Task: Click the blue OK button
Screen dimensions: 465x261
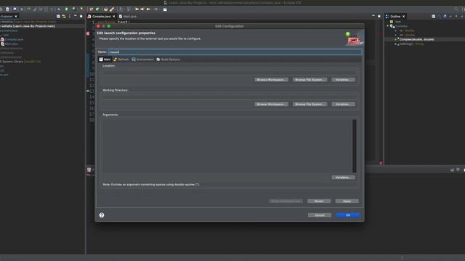Action: point(348,215)
